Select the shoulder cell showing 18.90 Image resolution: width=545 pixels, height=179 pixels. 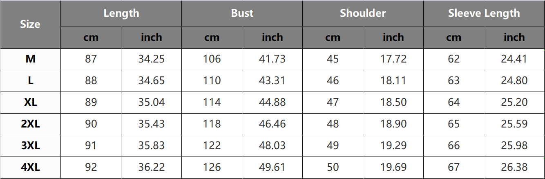(393, 124)
